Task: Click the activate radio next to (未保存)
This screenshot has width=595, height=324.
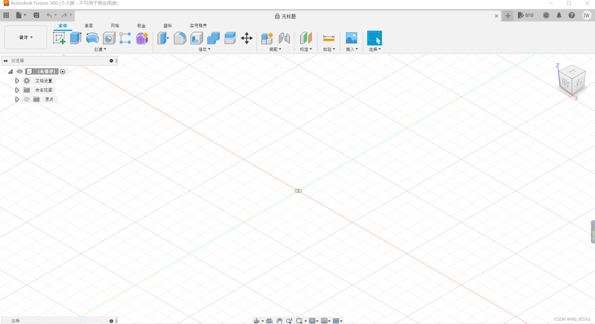Action: click(x=63, y=72)
